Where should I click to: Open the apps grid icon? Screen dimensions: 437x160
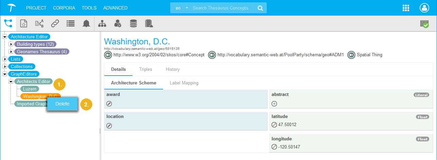click(405, 8)
